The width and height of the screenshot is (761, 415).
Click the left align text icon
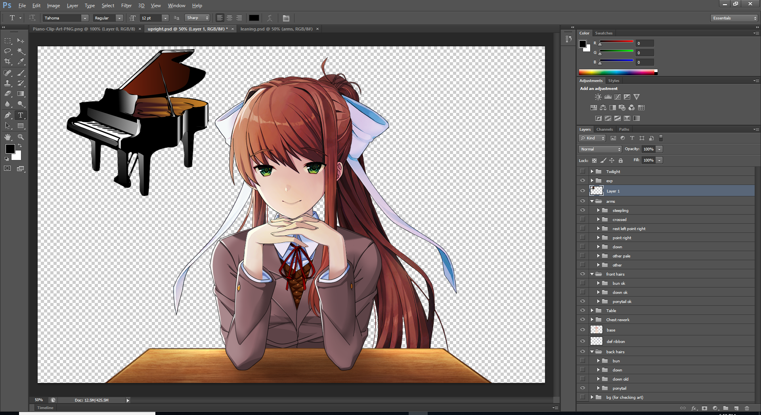click(x=220, y=18)
